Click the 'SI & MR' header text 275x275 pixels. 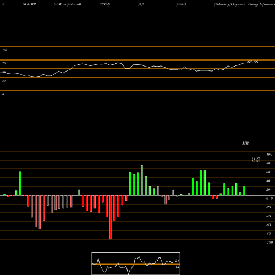(x=29, y=4)
